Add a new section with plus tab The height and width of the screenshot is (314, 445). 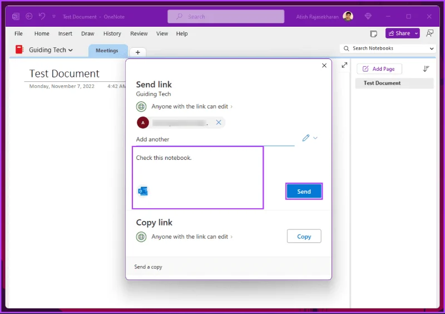pos(137,52)
